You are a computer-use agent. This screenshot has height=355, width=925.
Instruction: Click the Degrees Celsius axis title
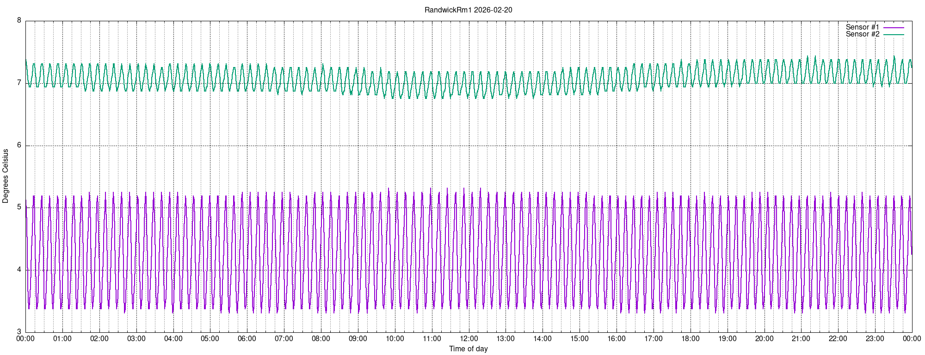[x=6, y=176]
